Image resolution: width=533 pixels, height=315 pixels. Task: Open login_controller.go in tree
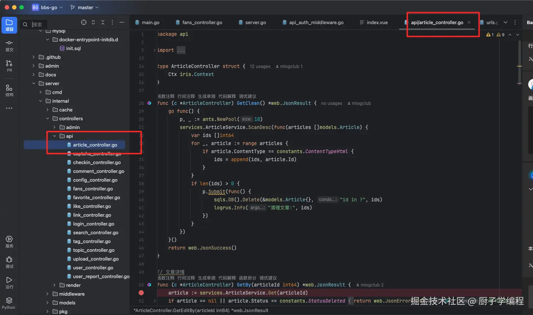(91, 224)
